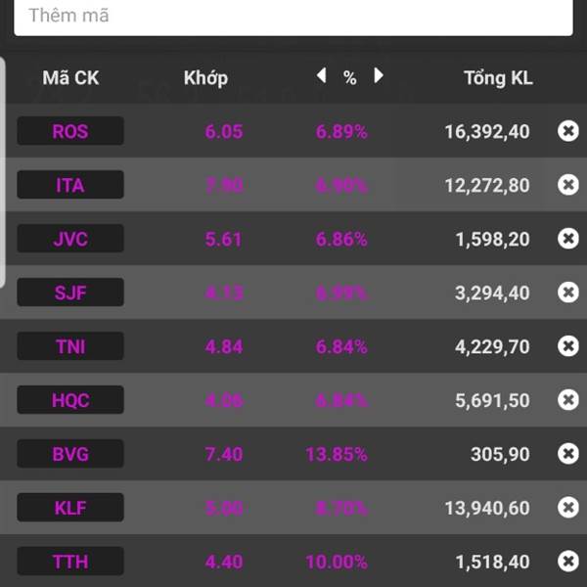587x587 pixels.
Task: Delete the JVC row using X icon
Action: coord(567,239)
